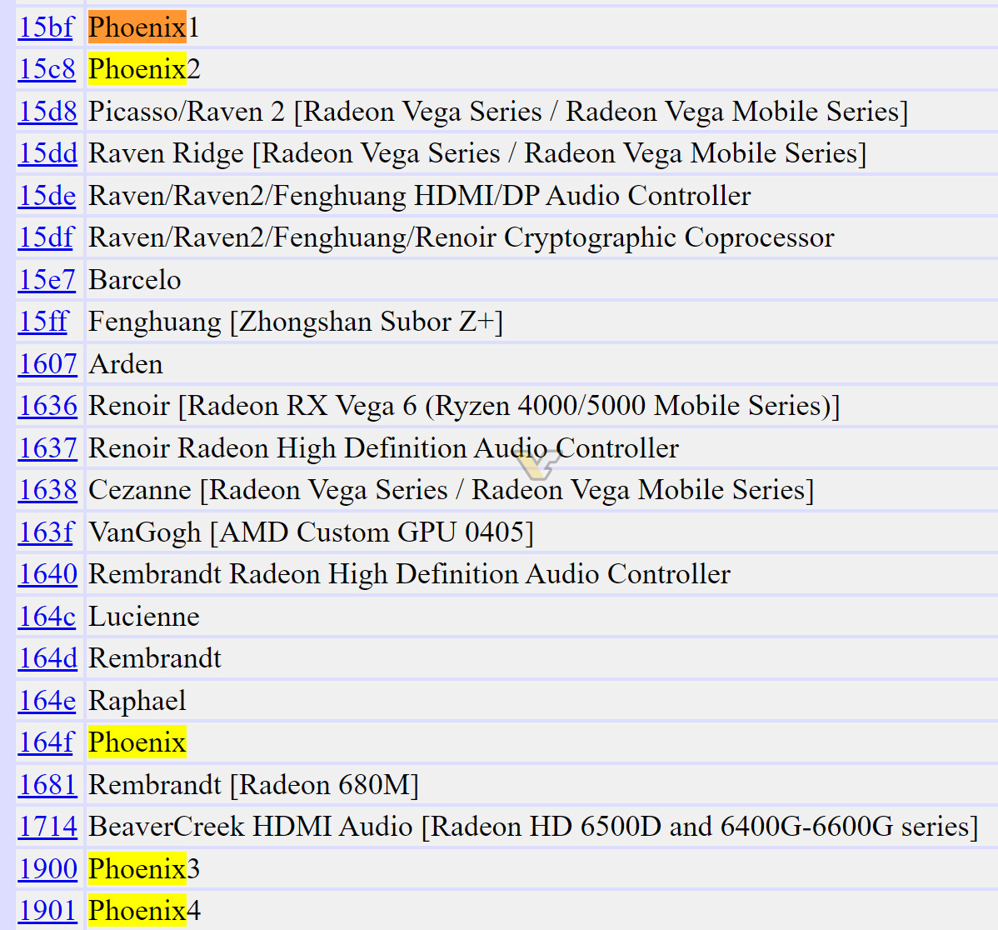Click the 164e Raphael ID link

(x=47, y=701)
